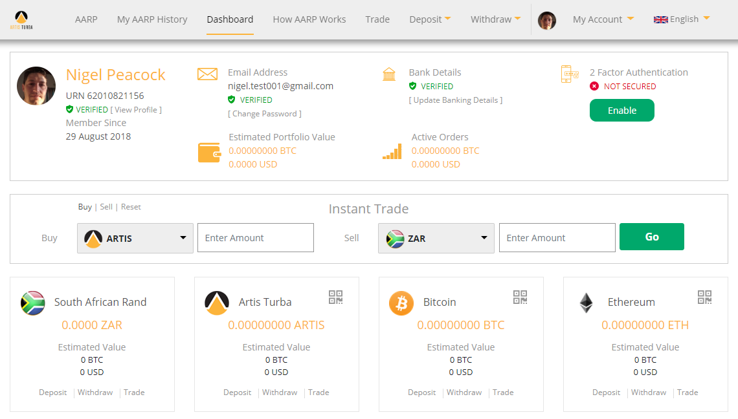This screenshot has height=419, width=738.
Task: Open the Ethereum QR code icon
Action: click(x=704, y=297)
